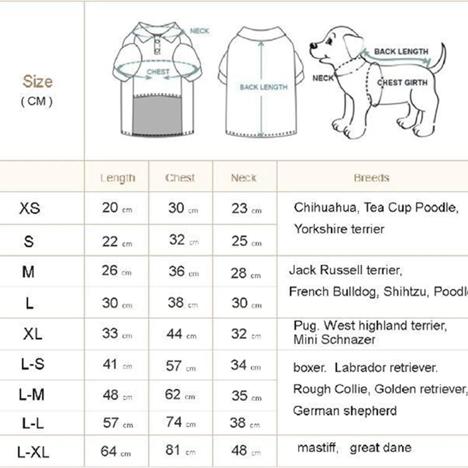Click the CHEST arrow label on the shirt
Screen dimensions: 468x468
(x=158, y=72)
